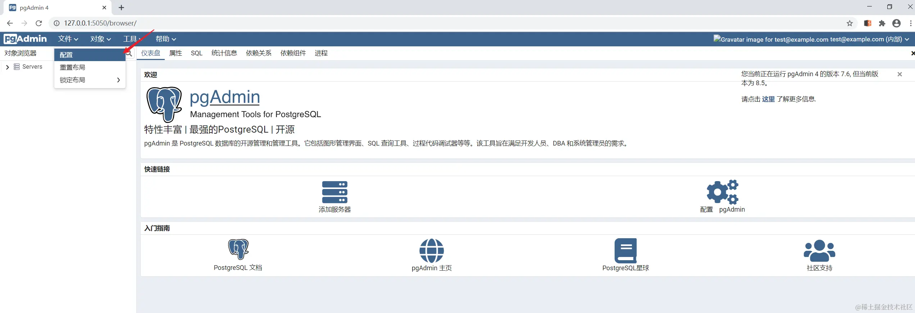The height and width of the screenshot is (313, 915).
Task: Close the pgAdmin 4 browser tab
Action: [104, 8]
